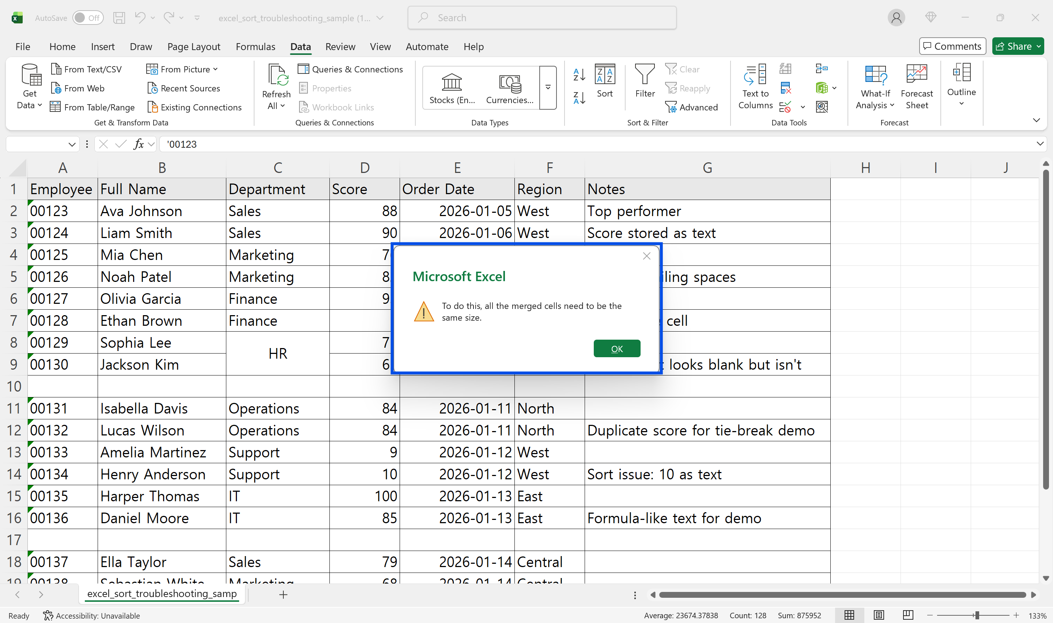Viewport: 1053px width, 623px height.
Task: Open the Formulas ribbon tab
Action: coord(255,46)
